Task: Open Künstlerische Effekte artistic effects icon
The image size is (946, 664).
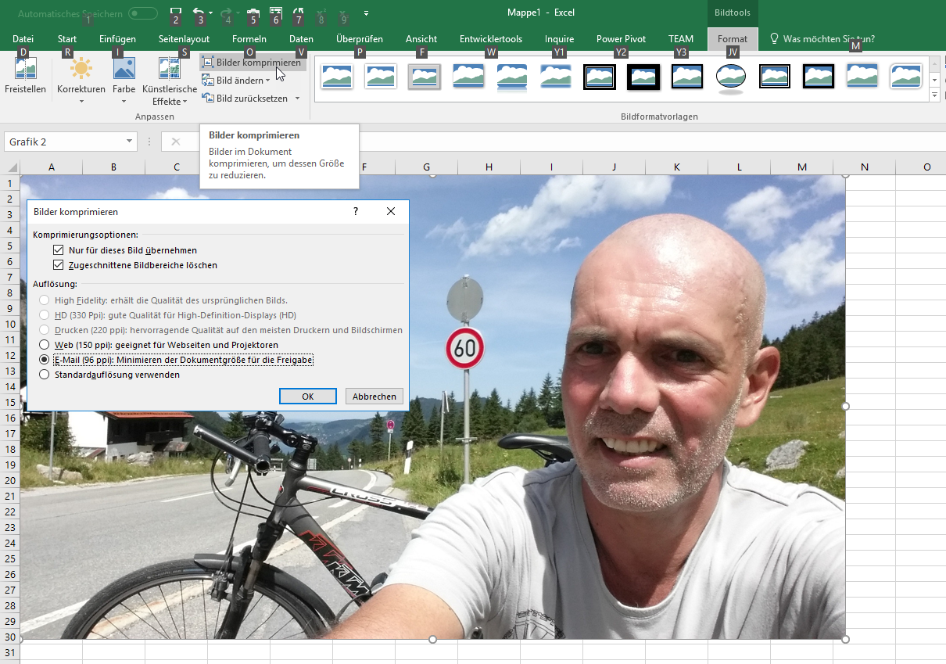Action: 169,70
